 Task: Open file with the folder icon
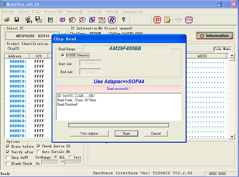[7, 19]
